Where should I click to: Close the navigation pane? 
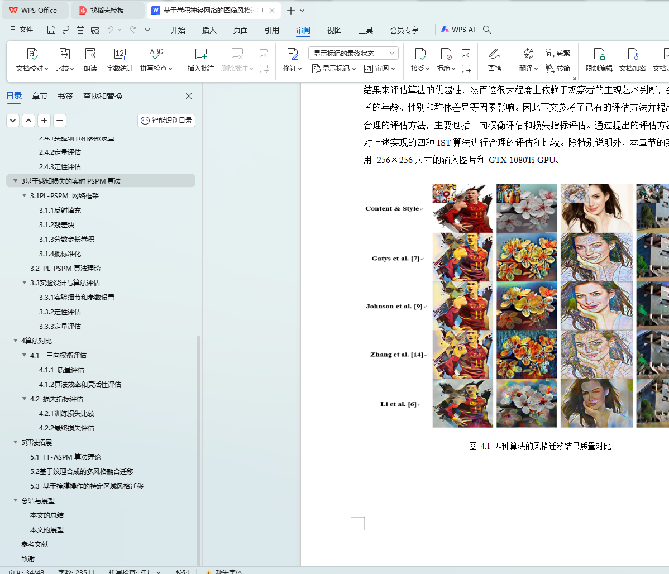click(x=189, y=96)
